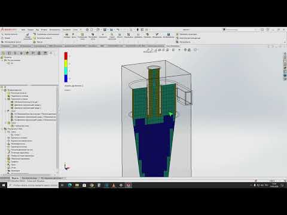Collapse the Input Data node in simulation tree
Screen dimensions: 287x215
2,90
